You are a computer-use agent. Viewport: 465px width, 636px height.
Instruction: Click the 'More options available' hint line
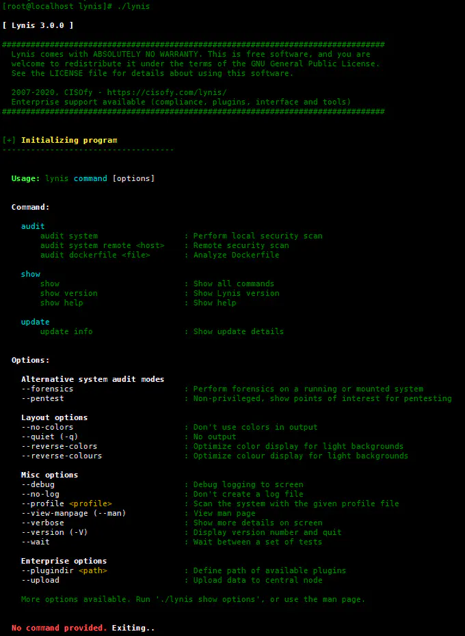click(194, 600)
